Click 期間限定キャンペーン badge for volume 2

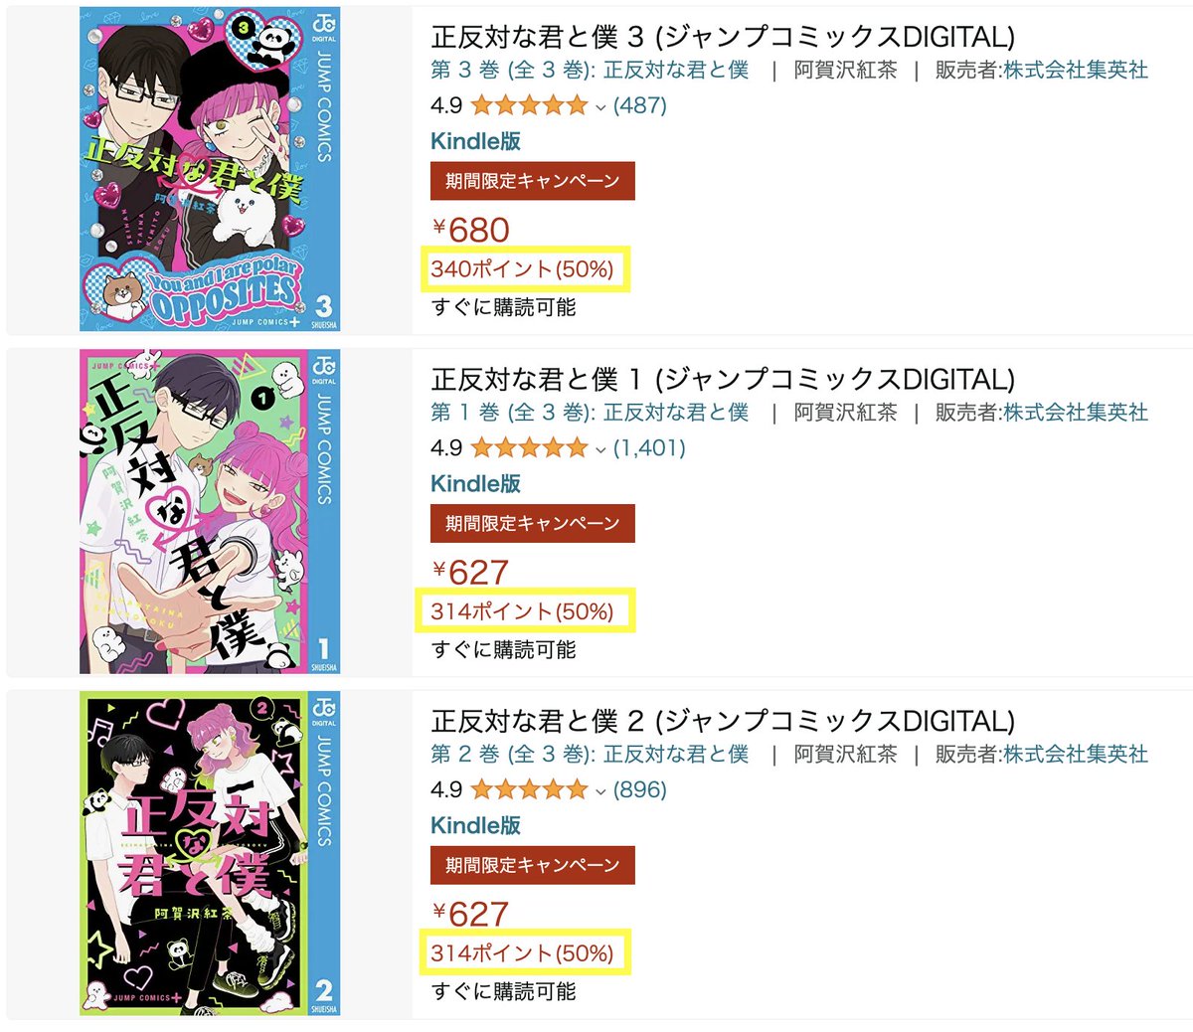click(533, 865)
